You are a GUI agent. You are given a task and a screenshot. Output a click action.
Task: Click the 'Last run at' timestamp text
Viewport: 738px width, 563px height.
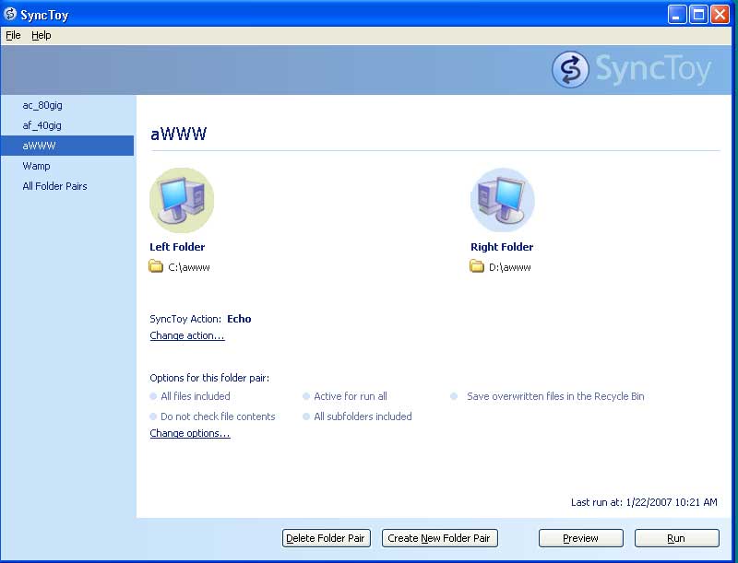(x=644, y=502)
